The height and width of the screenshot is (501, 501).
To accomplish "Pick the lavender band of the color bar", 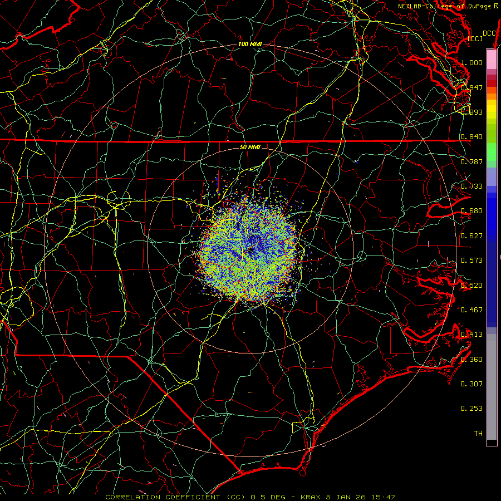I will coord(492,176).
